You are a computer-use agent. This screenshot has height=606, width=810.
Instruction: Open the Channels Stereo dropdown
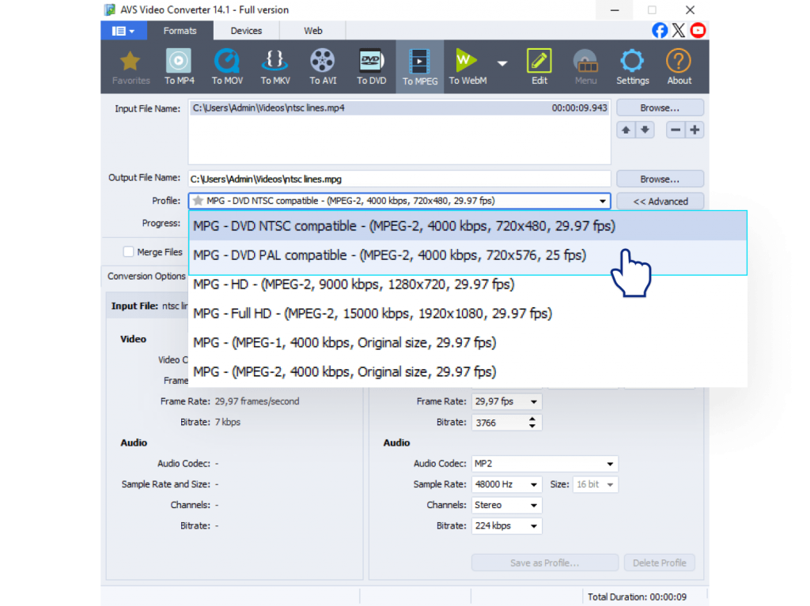[x=506, y=505]
